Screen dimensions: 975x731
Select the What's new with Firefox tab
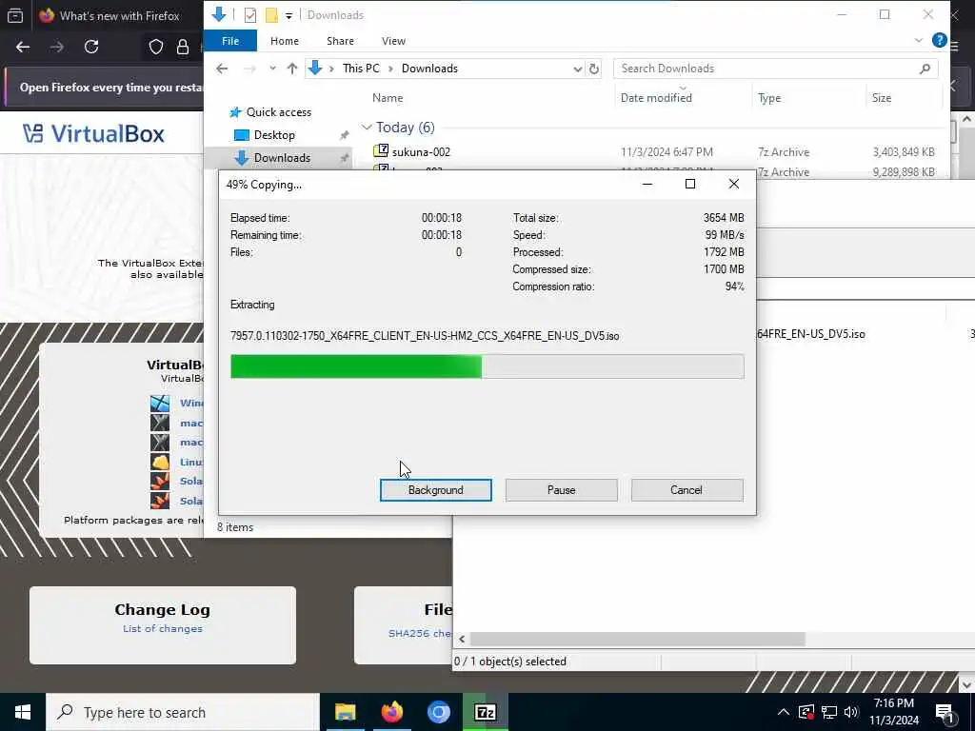point(118,15)
